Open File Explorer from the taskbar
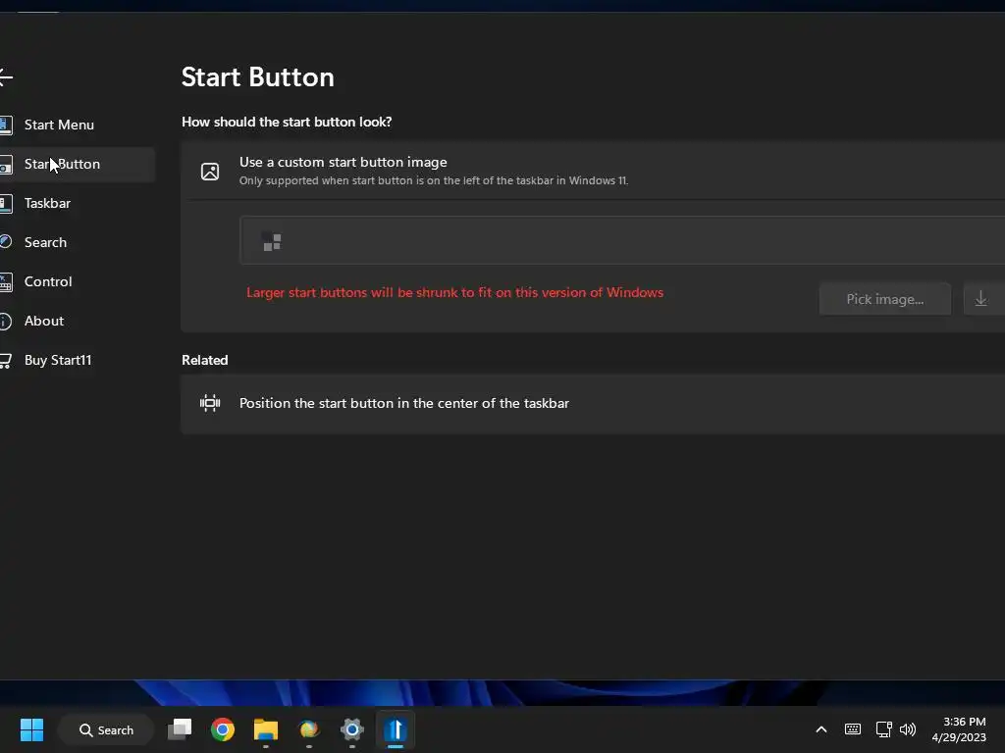 point(266,729)
